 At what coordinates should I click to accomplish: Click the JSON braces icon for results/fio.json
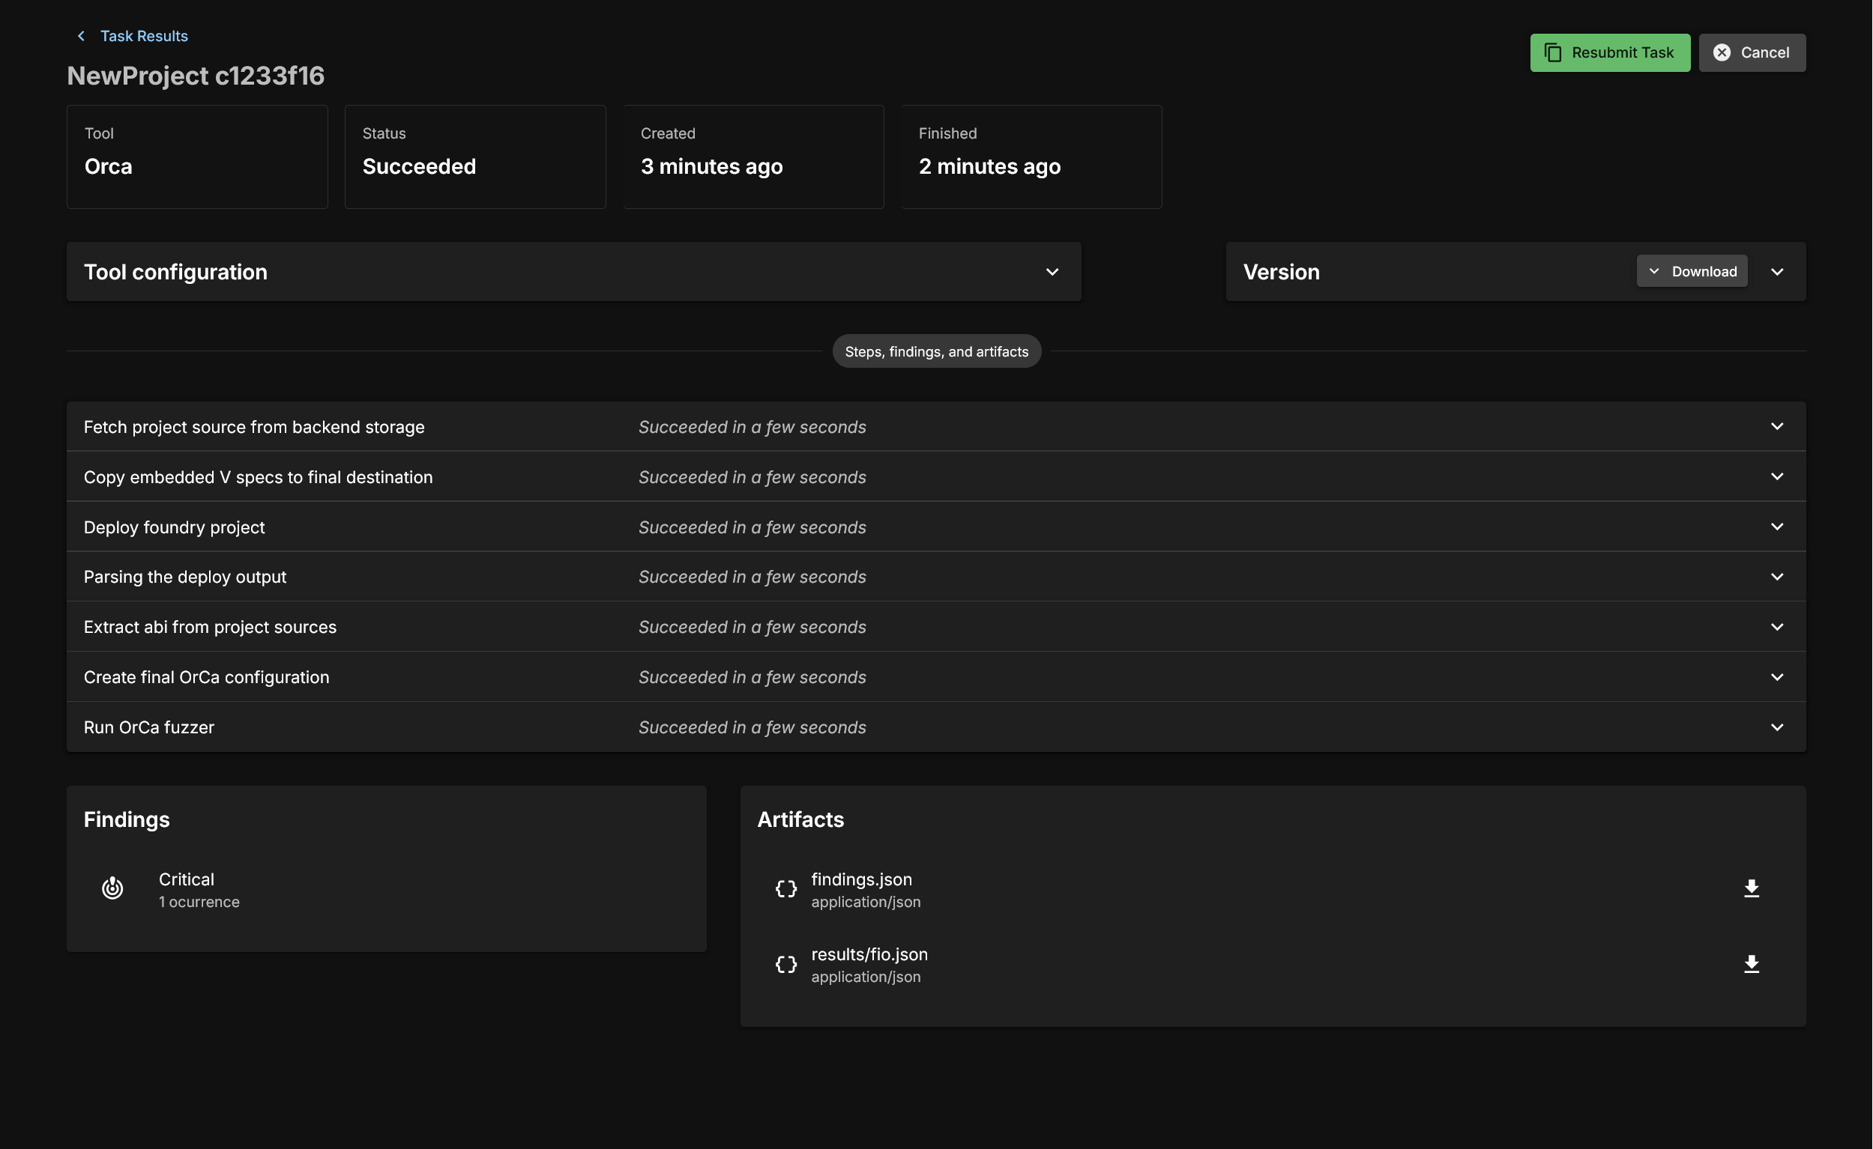[786, 964]
